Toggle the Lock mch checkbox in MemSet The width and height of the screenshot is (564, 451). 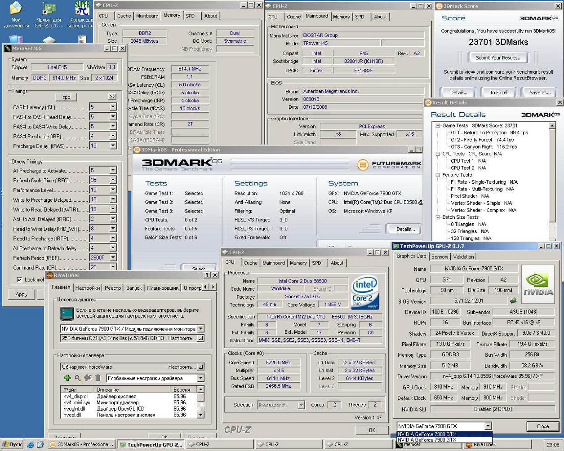19,279
